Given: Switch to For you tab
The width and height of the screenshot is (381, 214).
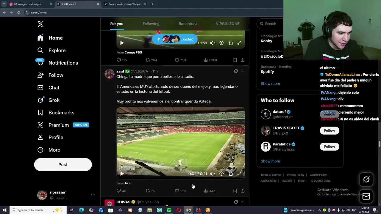Looking at the screenshot, I should point(117,24).
